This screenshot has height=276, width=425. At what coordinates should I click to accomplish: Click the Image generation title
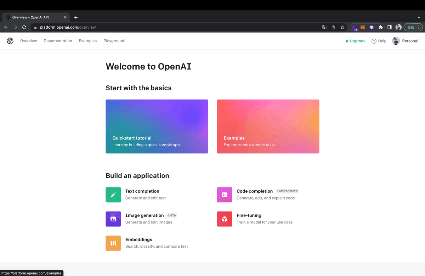click(144, 215)
